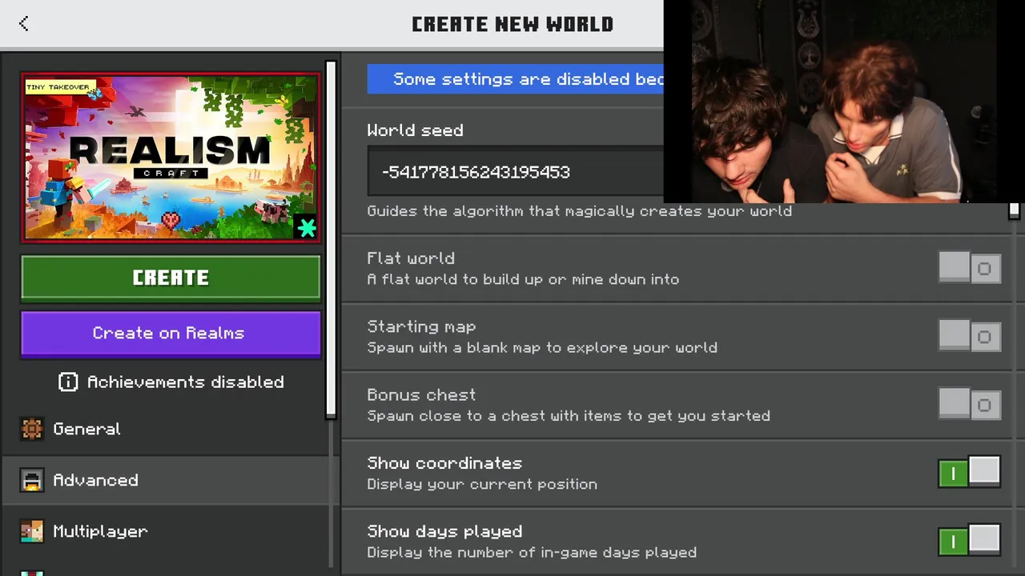
Task: Click the Realism Craft world thumbnail
Action: tap(171, 158)
